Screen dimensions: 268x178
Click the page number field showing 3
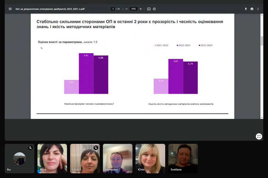(113, 9)
